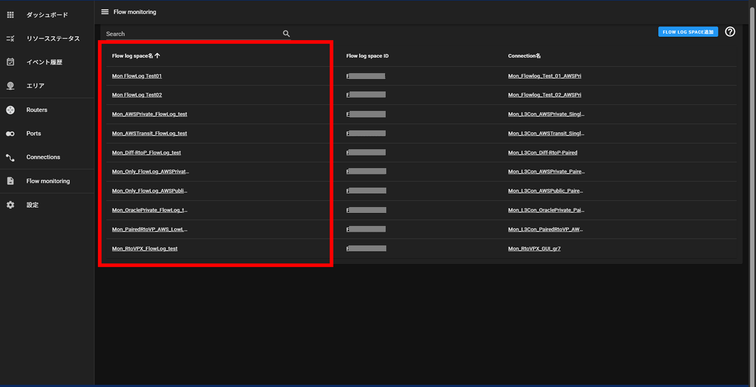Screen dimensions: 756x387
Task: Open the 設定 gear icon
Action: coord(10,205)
